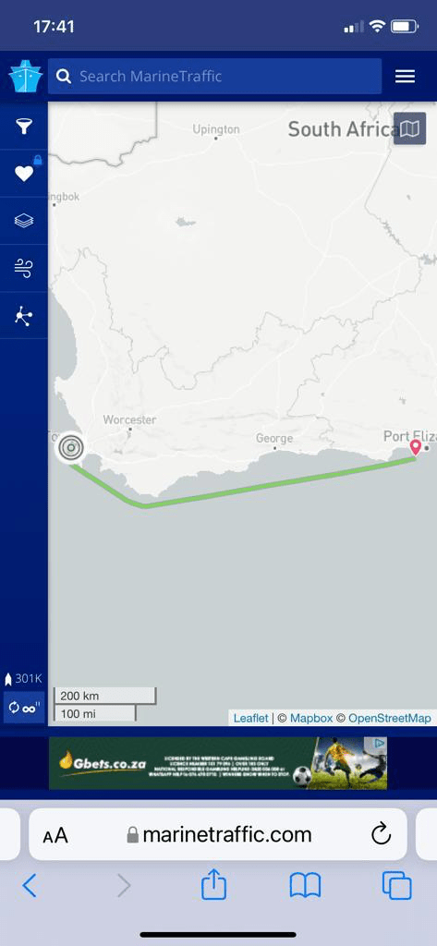437x946 pixels.
Task: Open the hamburger menu
Action: [405, 76]
